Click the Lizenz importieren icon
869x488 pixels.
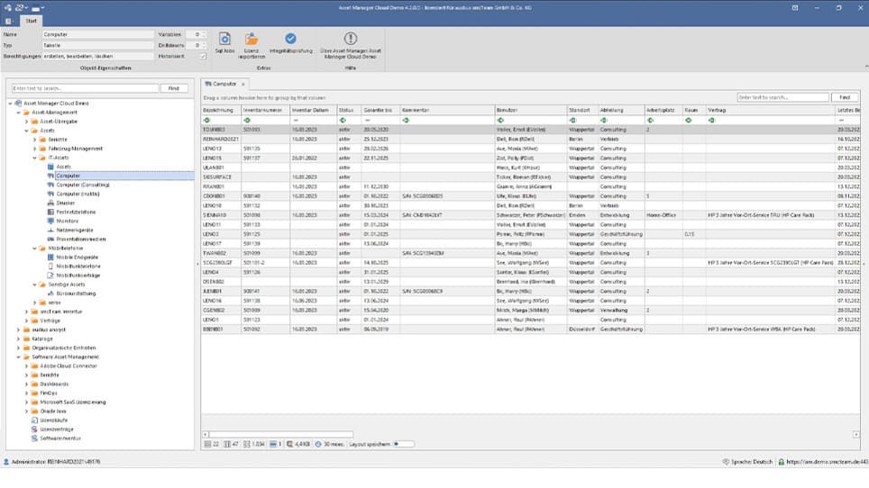pyautogui.click(x=252, y=39)
